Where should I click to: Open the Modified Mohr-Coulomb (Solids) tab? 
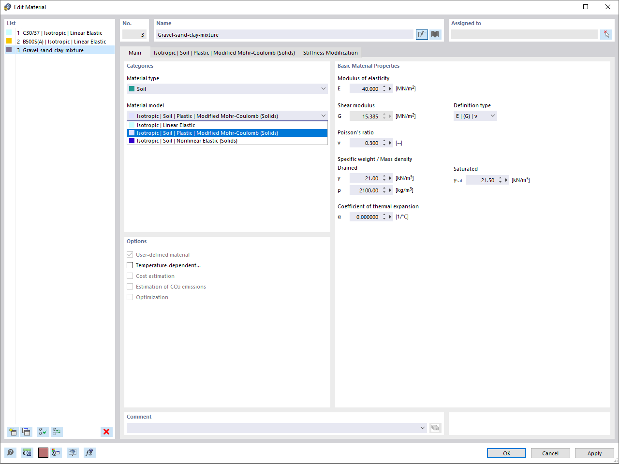click(x=224, y=53)
